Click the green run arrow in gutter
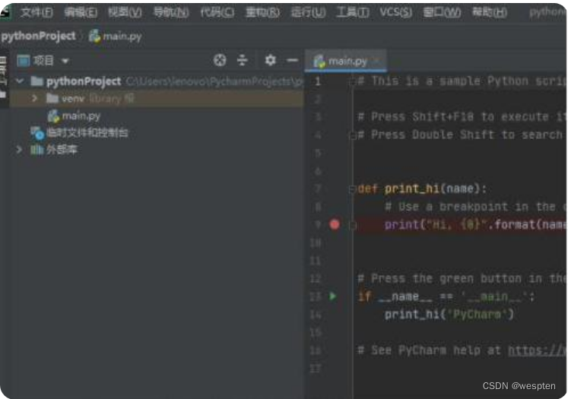 [x=332, y=296]
